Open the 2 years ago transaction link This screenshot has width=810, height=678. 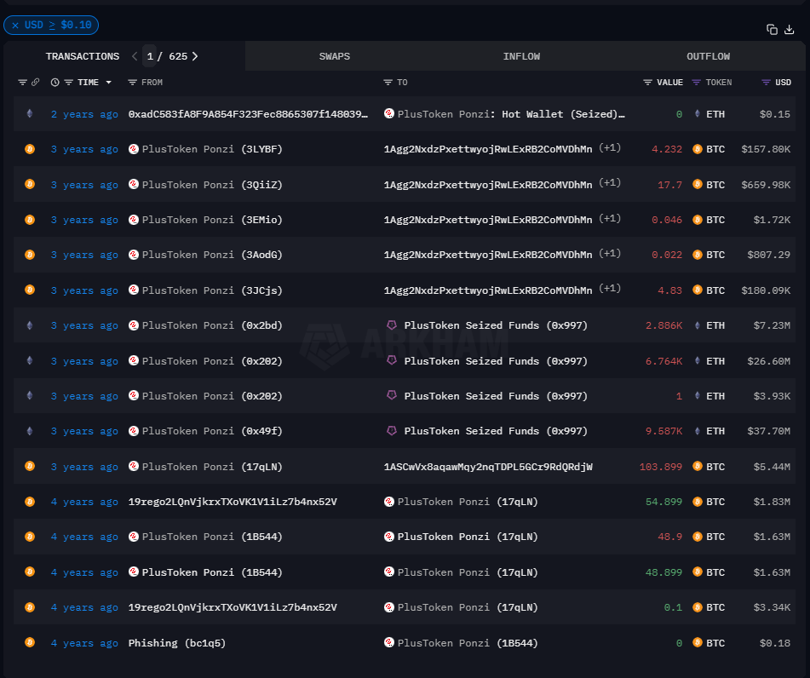(84, 114)
